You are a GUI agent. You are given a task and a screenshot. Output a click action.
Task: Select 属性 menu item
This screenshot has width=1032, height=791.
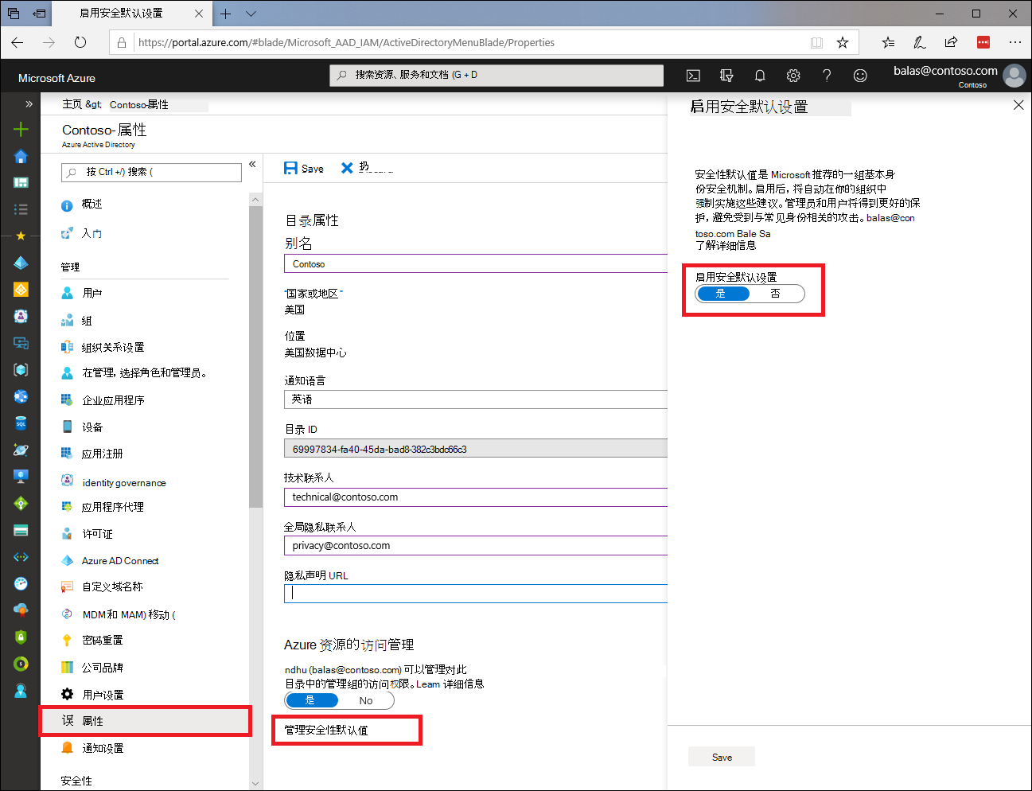pos(145,721)
